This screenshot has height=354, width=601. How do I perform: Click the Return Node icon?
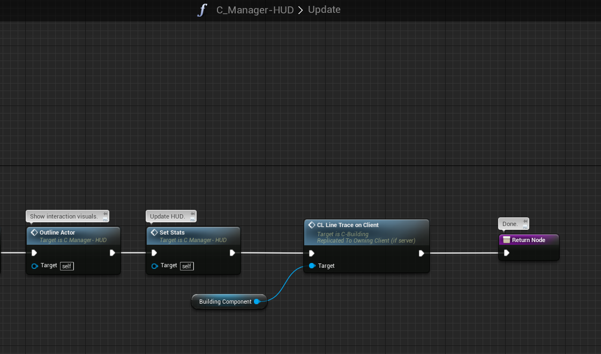[506, 240]
